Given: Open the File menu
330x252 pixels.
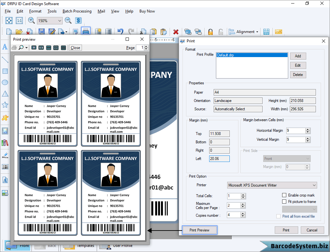Looking at the screenshot, I should (8, 11).
